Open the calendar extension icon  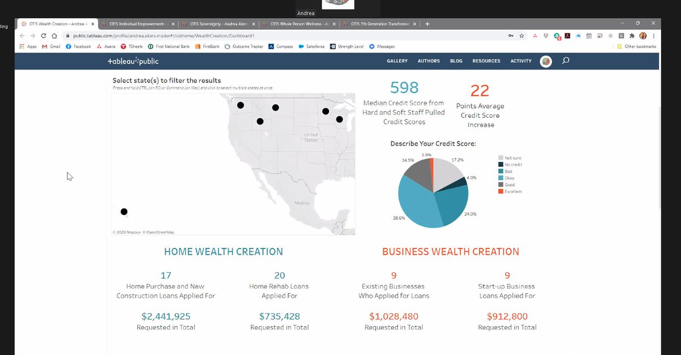[x=589, y=36]
